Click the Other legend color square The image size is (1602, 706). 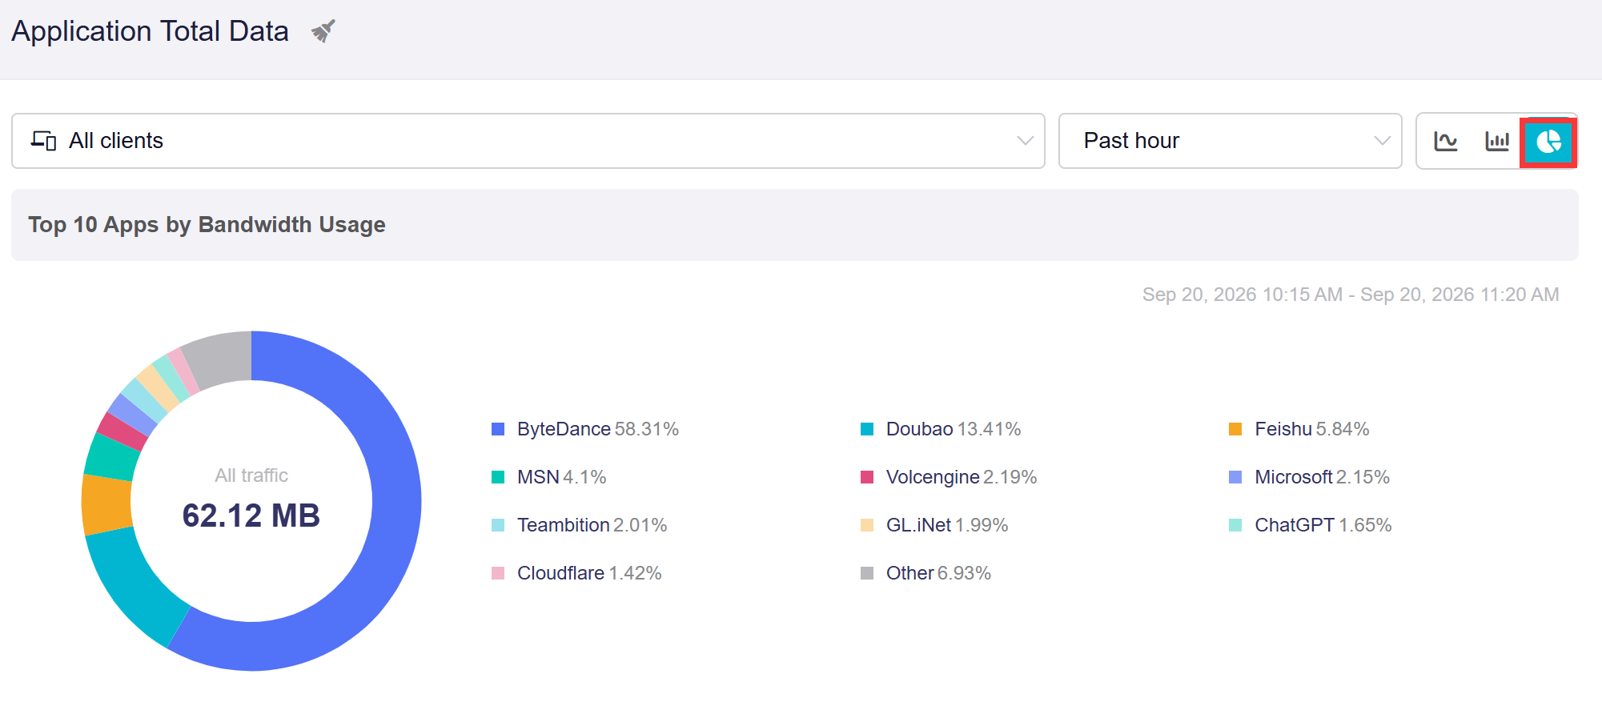(867, 573)
